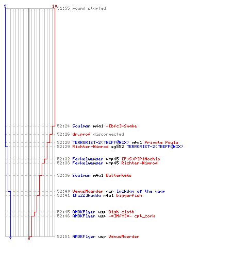Click Richter-Nimrod killer name at 52:29

[90, 146]
